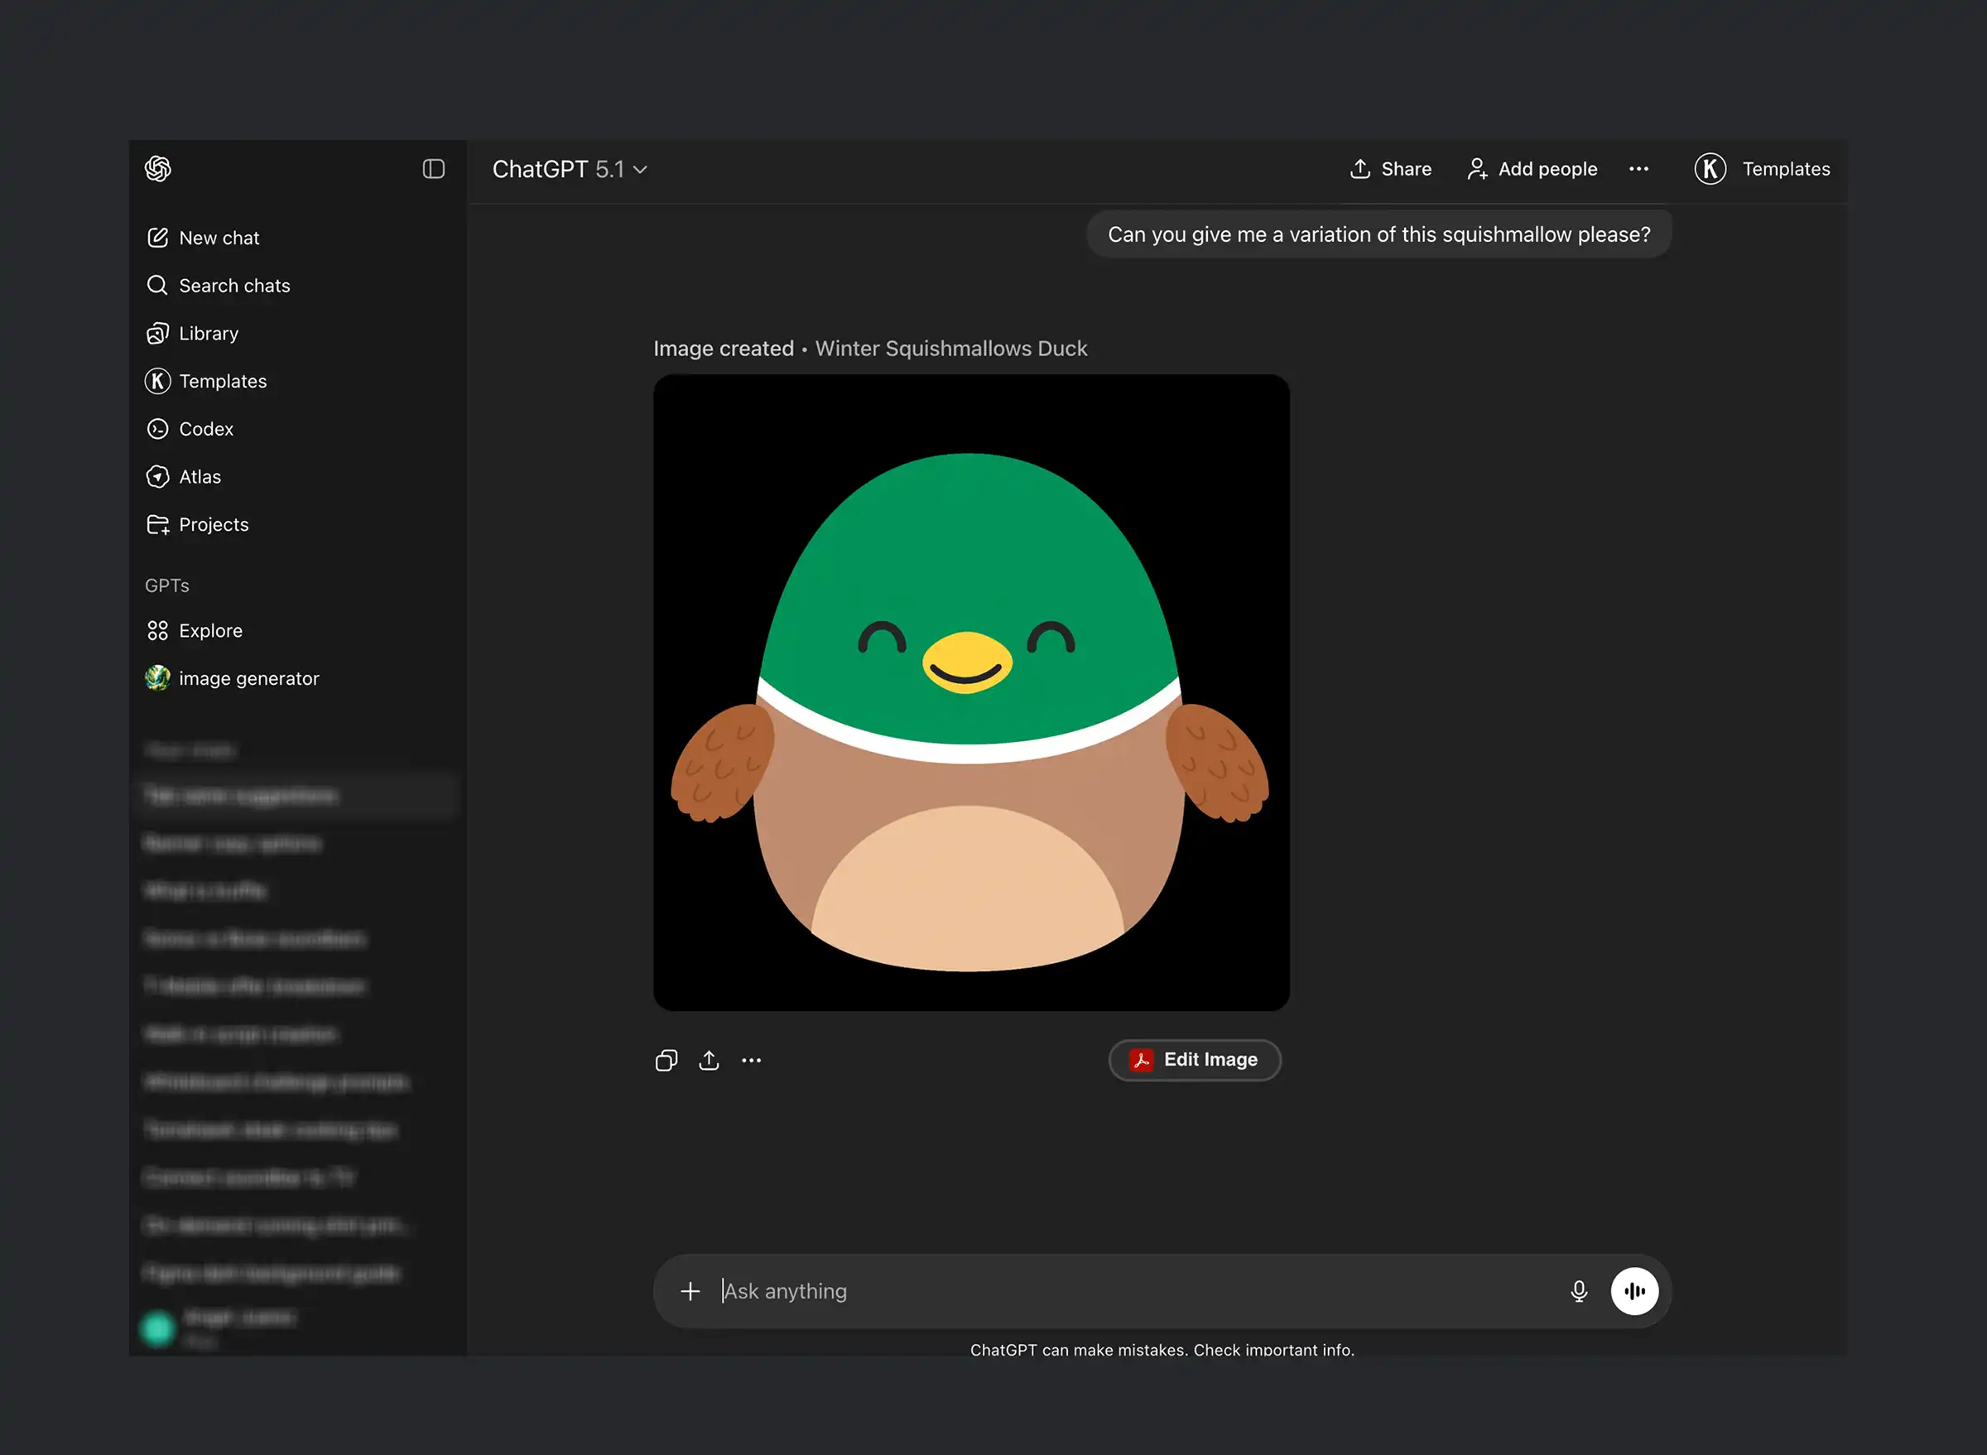The height and width of the screenshot is (1455, 1987).
Task: Copy the generated image
Action: (666, 1061)
